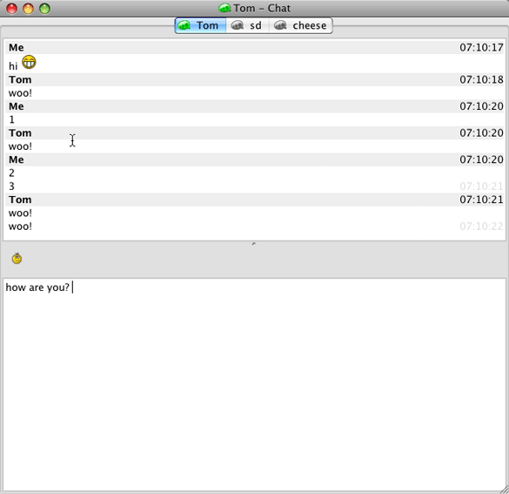Click the split pane divider arrow handle
Screen dimensions: 509x494
(254, 243)
